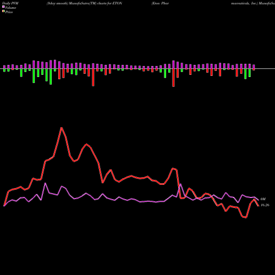Click the Price legend color swatch
The image size is (275, 275).
[x=3, y=12]
